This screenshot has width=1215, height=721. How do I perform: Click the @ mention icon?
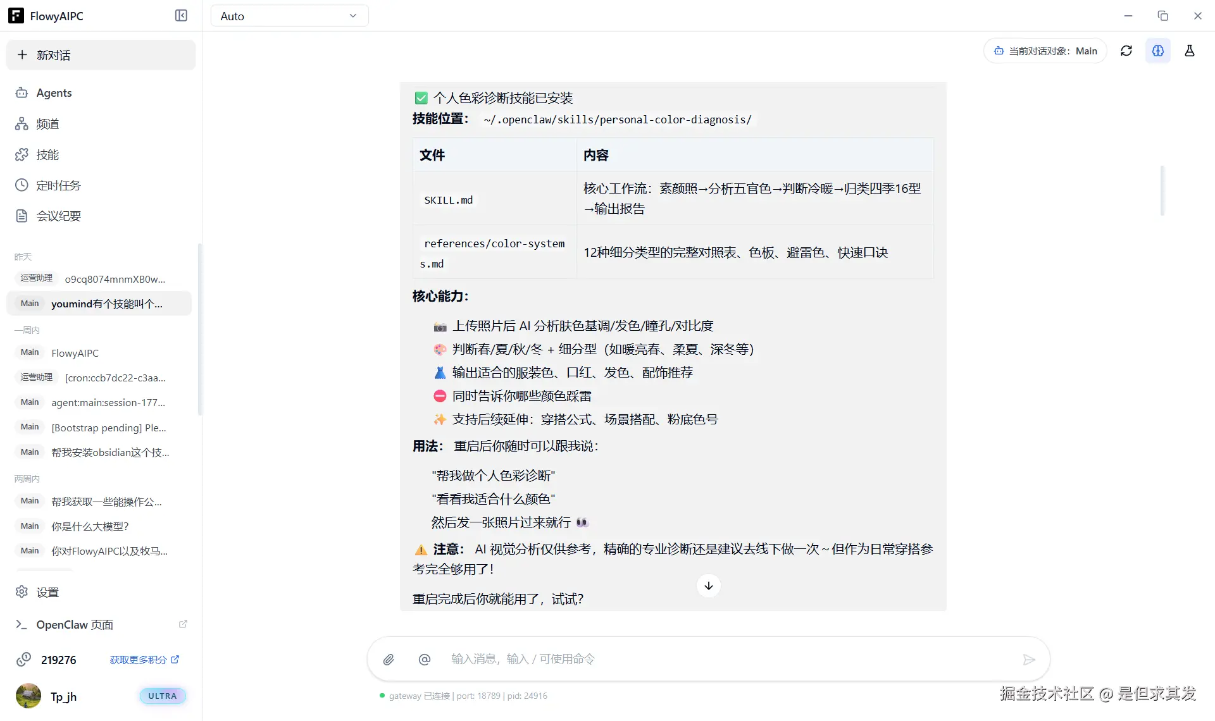pos(425,660)
